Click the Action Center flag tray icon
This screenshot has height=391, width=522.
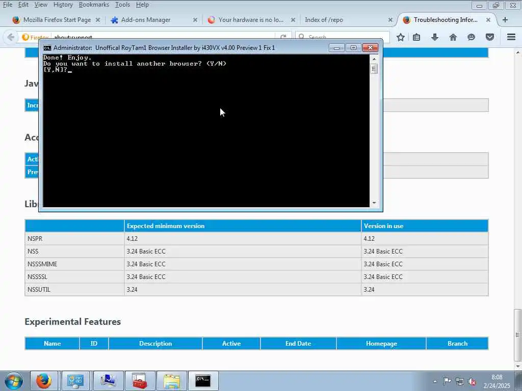point(447,381)
